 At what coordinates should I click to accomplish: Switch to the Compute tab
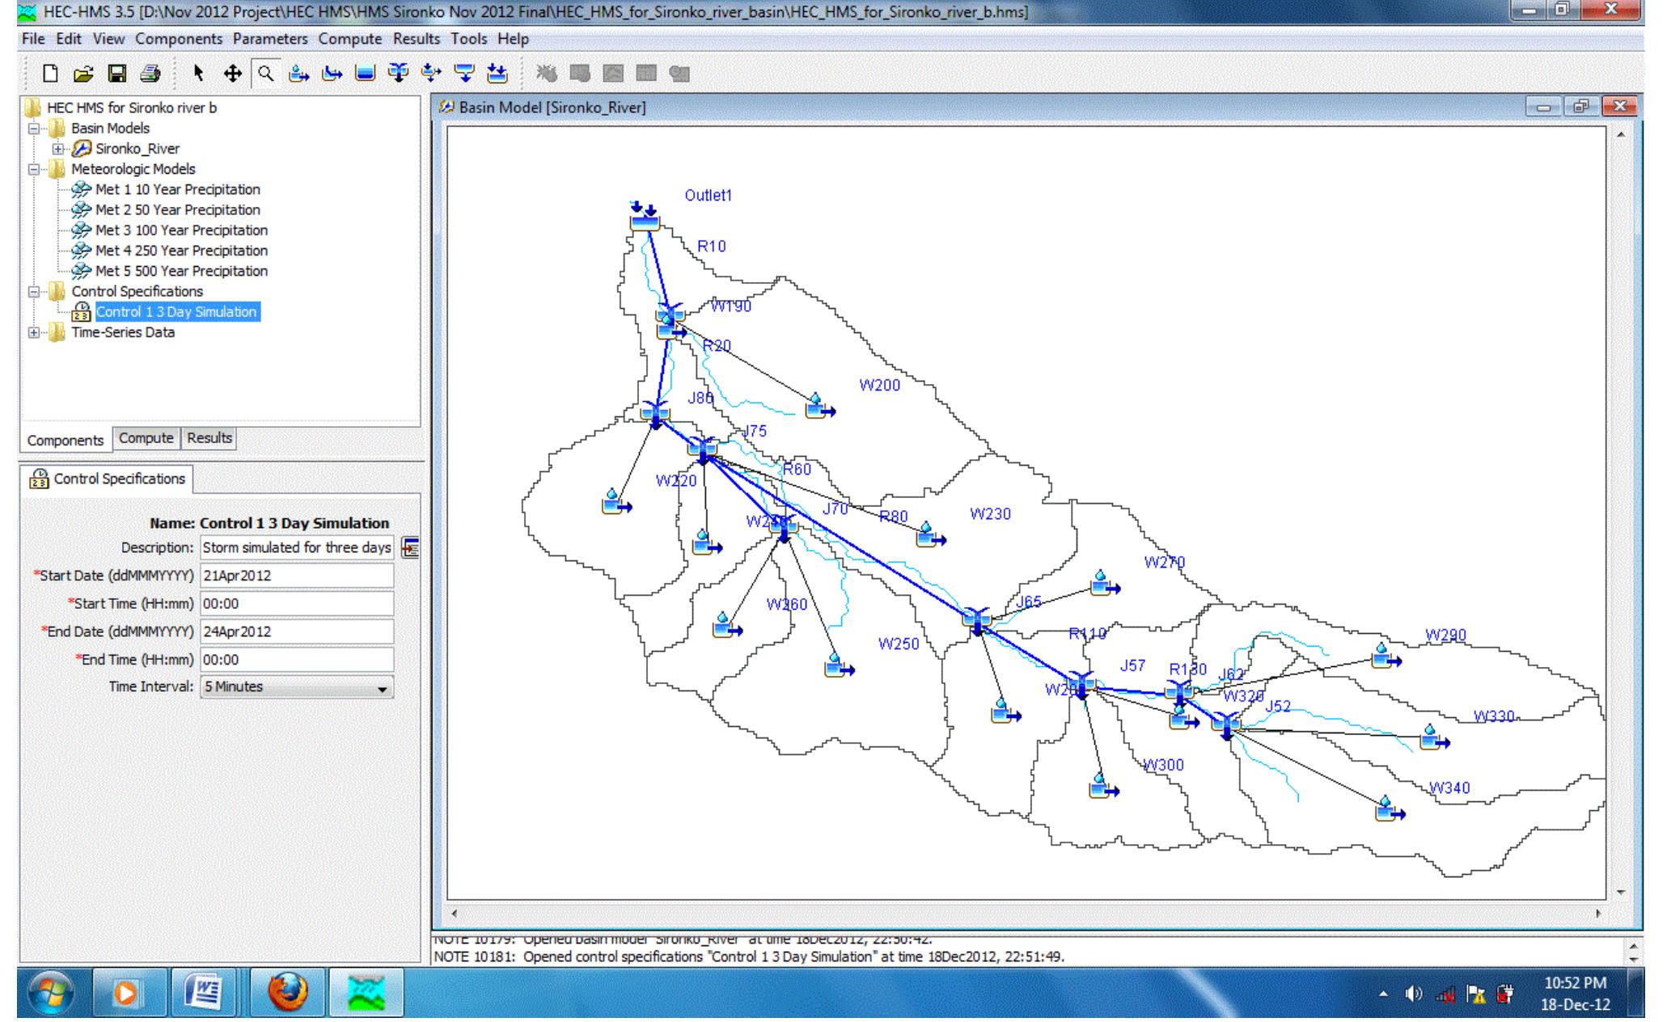(x=146, y=438)
